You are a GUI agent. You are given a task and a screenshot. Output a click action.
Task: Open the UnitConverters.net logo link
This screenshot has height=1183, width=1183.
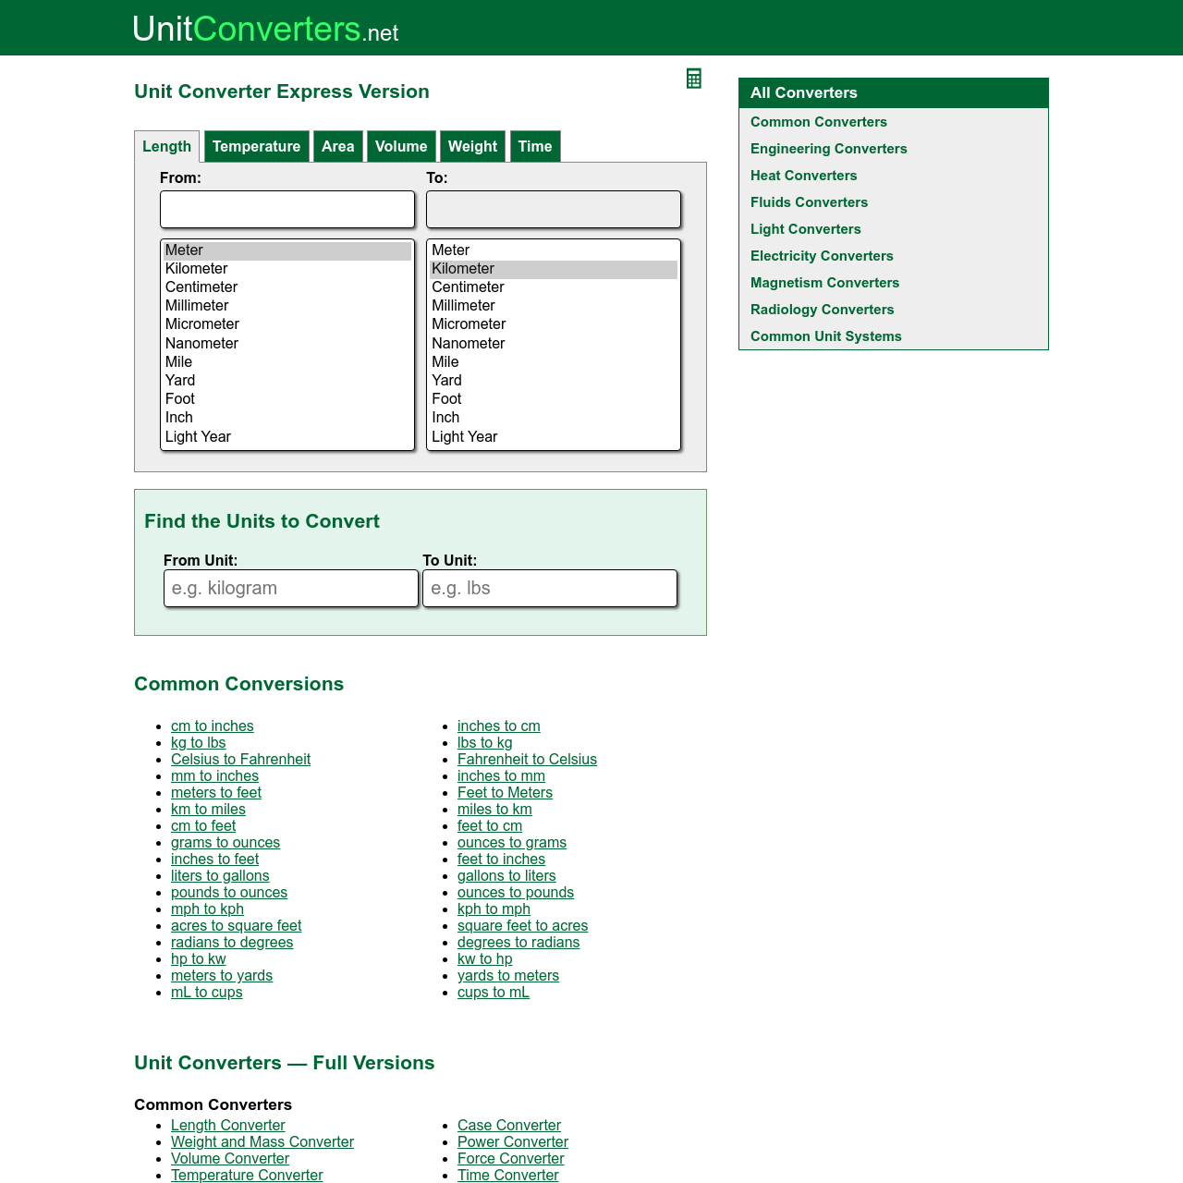click(x=265, y=29)
